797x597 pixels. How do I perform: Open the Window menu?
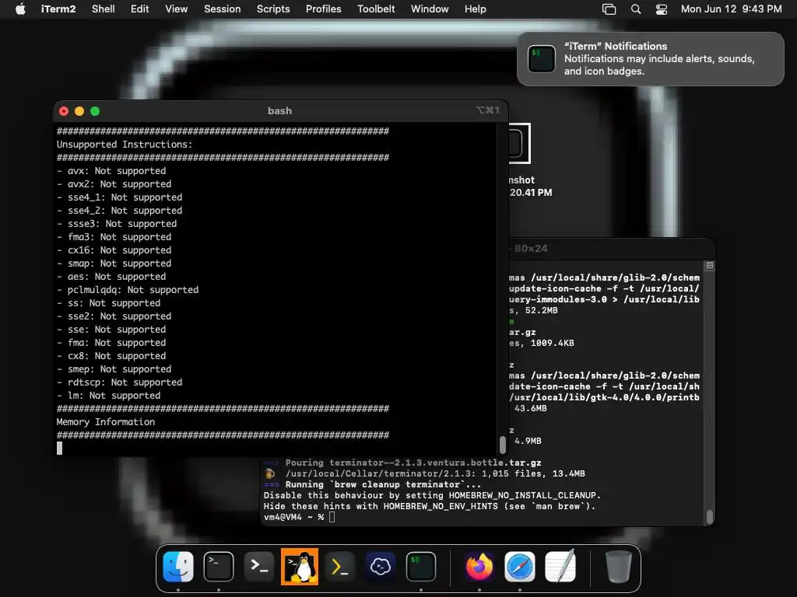tap(430, 9)
